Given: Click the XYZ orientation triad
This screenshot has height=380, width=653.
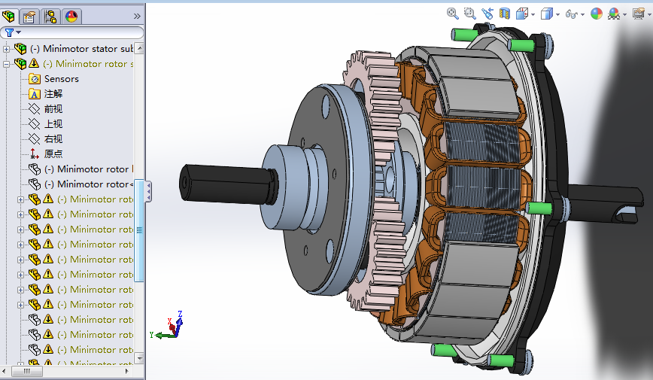Looking at the screenshot, I should pos(168,325).
